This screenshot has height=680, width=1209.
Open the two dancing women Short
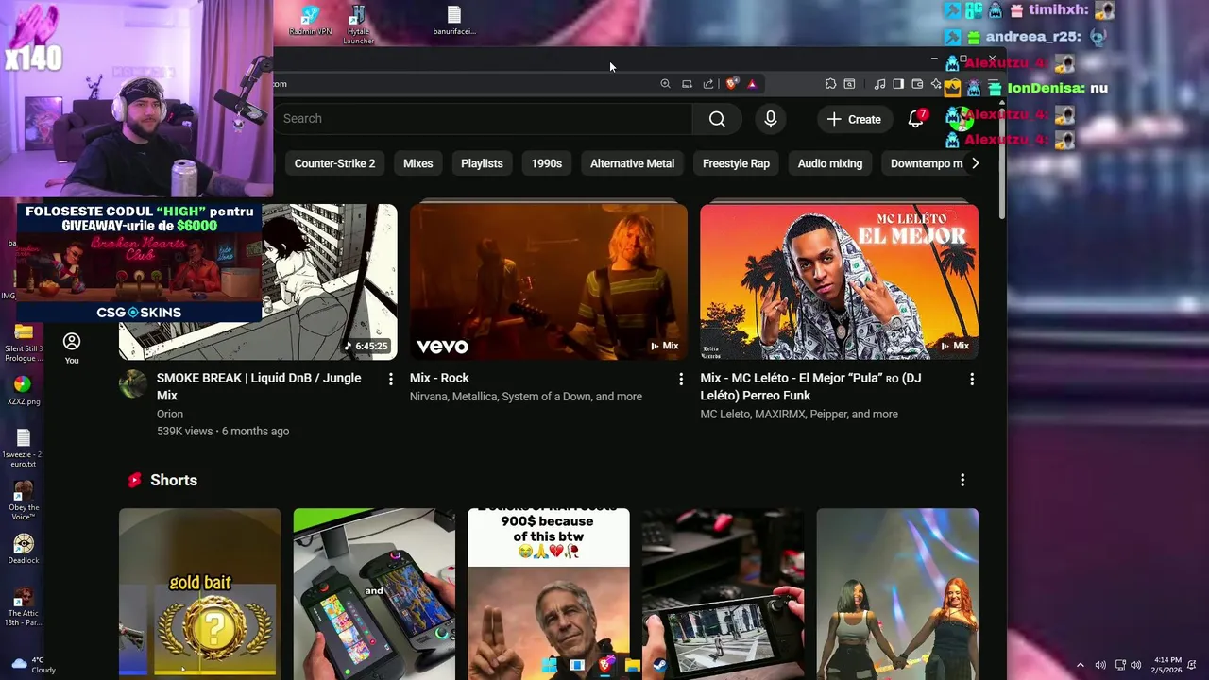pyautogui.click(x=897, y=594)
